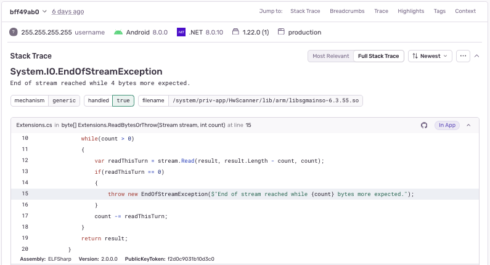Switch to Full Stack Trace view
The image size is (490, 265).
pos(379,56)
